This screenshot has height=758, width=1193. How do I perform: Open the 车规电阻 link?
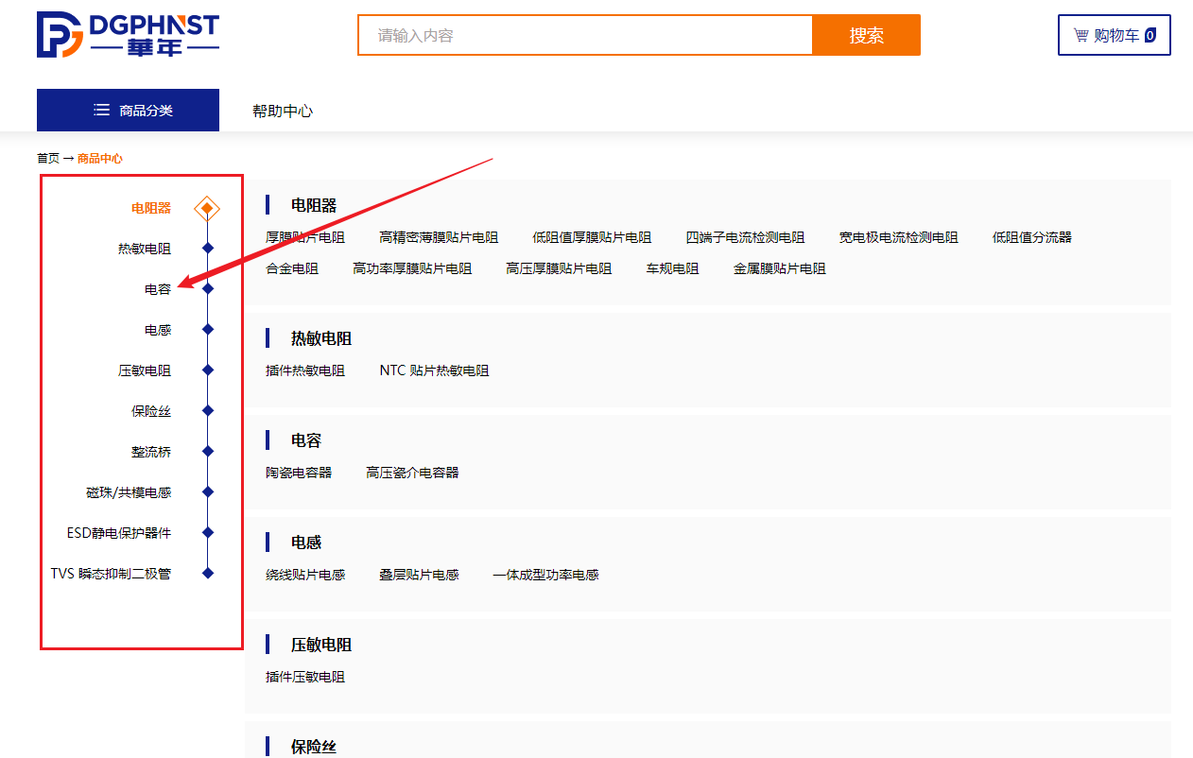point(672,268)
